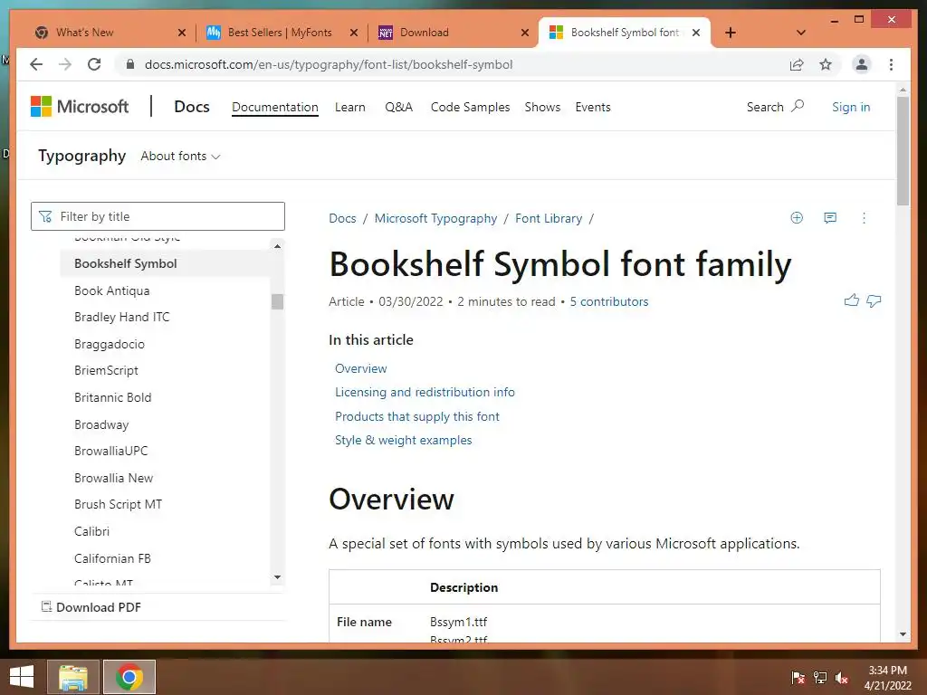Open the Code Samples menu item

470,107
